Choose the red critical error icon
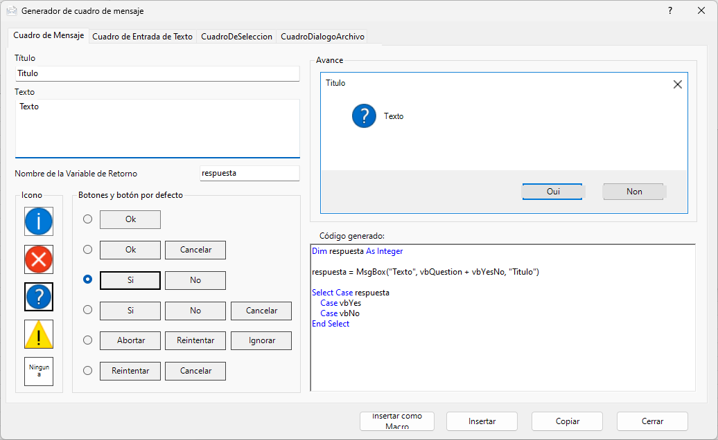718x440 pixels. point(39,259)
